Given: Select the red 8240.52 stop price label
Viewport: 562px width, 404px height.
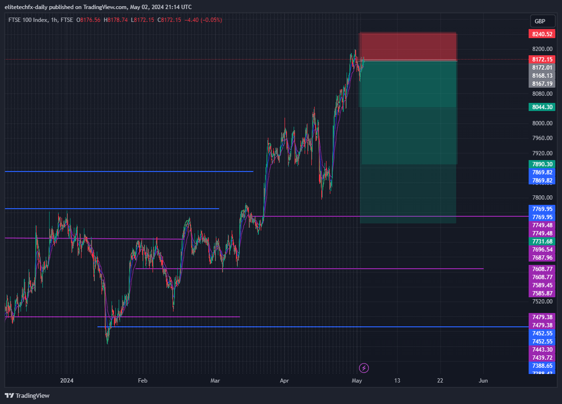Looking at the screenshot, I should pyautogui.click(x=542, y=34).
